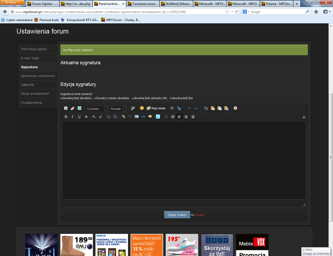Open Informacje ogólne settings section
333x256 pixels.
(x=38, y=49)
